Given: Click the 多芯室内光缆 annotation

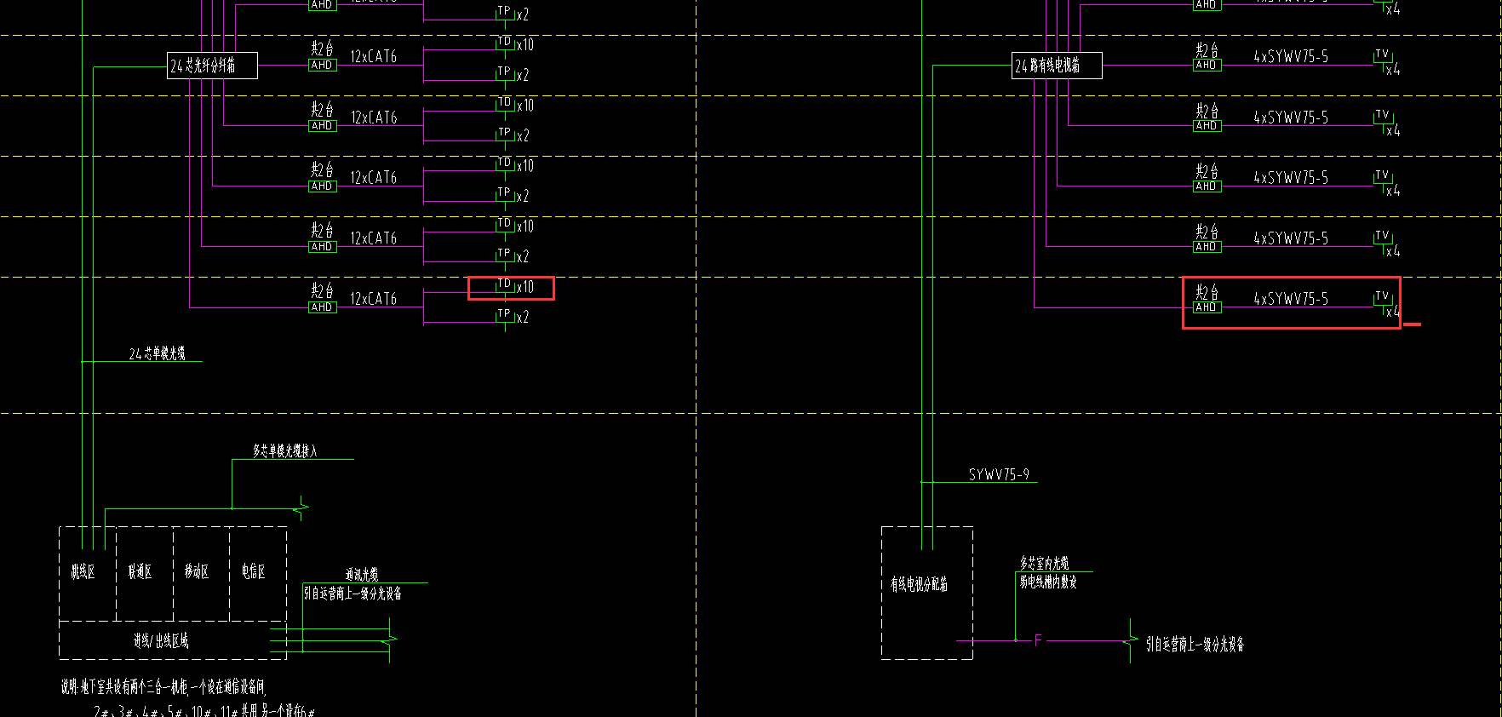Looking at the screenshot, I should (1045, 563).
